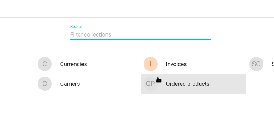Image resolution: width=274 pixels, height=128 pixels.
Task: Select the Currencies row area right of its label
Action: [114, 64]
